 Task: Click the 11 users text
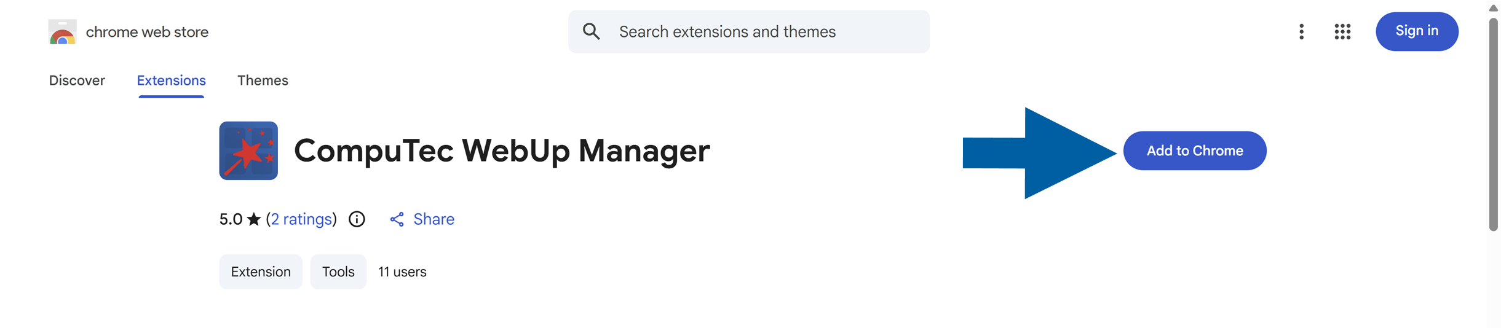pos(402,271)
